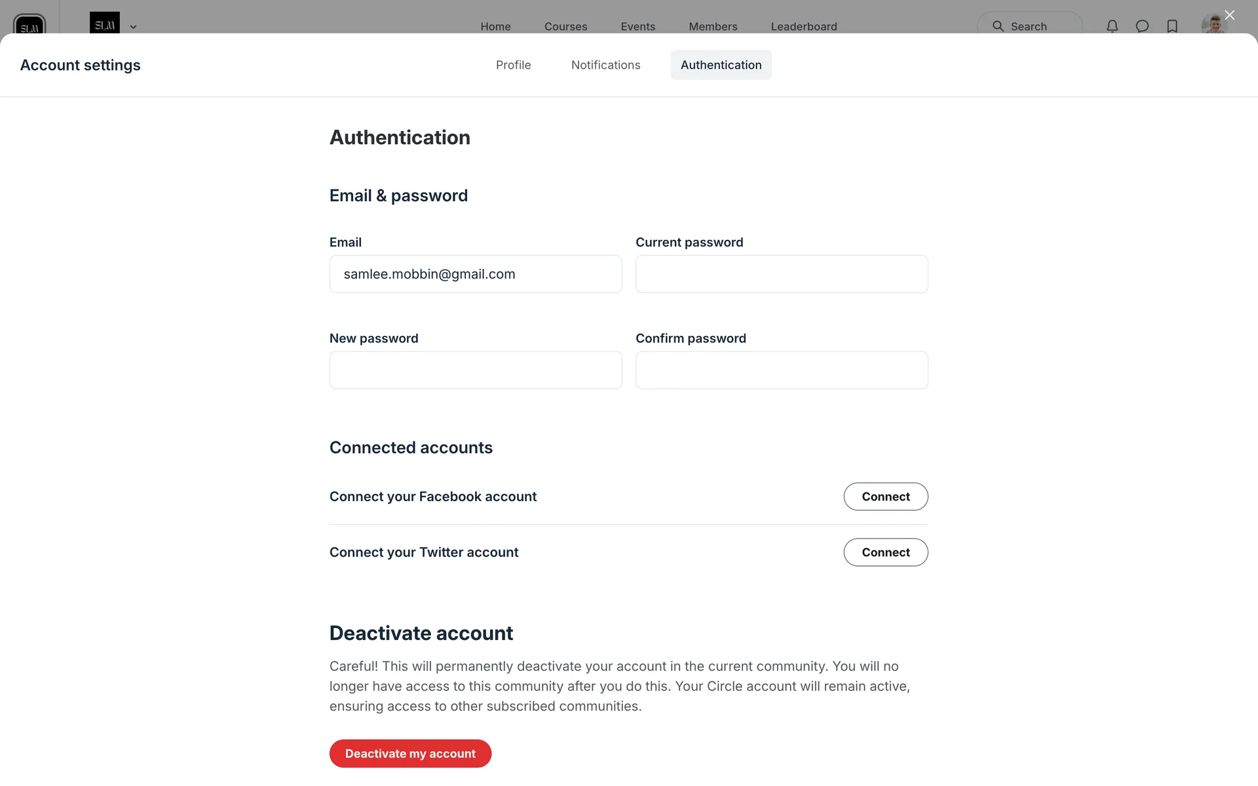Connect your Facebook account
1258x786 pixels.
(885, 496)
